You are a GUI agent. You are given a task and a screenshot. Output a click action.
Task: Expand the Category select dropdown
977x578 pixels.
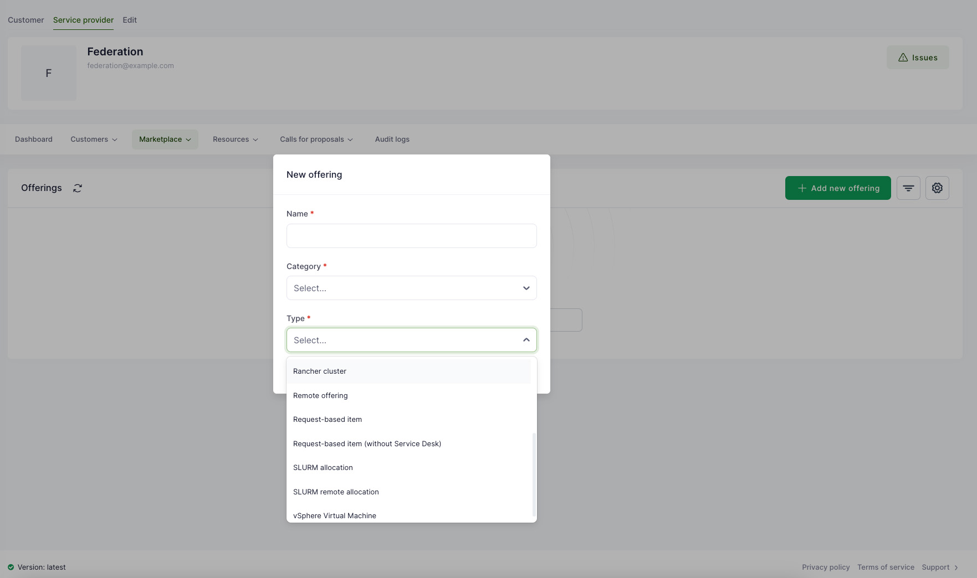[411, 288]
